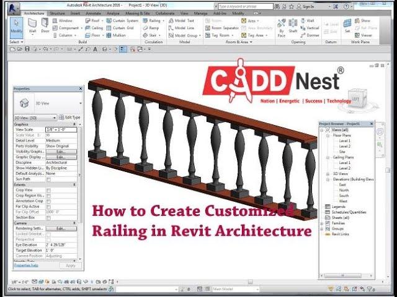The image size is (397, 297).
Task: Enable the Crop View checkbox
Action: pyautogui.click(x=48, y=190)
